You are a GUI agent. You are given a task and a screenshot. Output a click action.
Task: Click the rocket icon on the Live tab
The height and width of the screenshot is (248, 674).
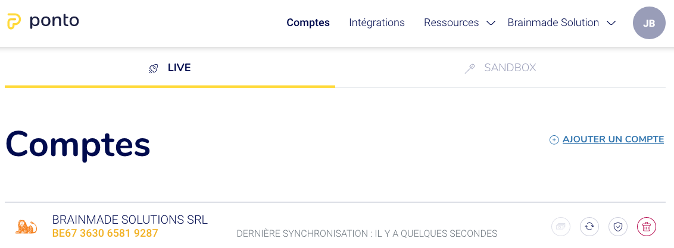(154, 69)
